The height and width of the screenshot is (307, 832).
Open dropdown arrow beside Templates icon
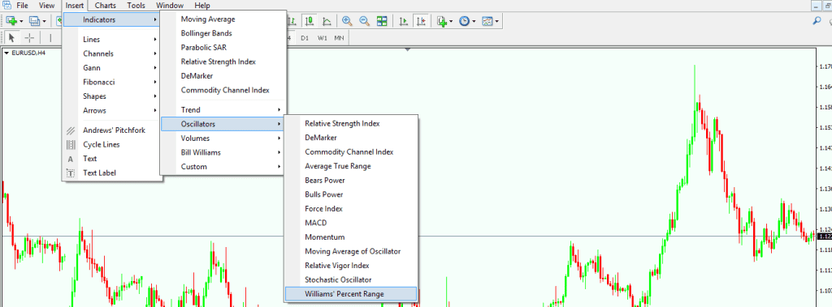496,22
